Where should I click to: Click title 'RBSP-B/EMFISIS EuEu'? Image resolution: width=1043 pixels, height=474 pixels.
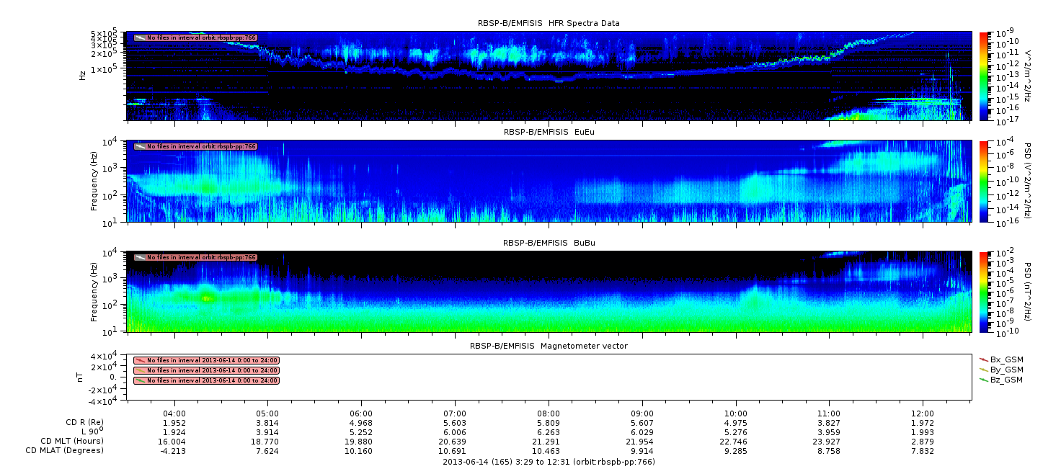point(549,132)
